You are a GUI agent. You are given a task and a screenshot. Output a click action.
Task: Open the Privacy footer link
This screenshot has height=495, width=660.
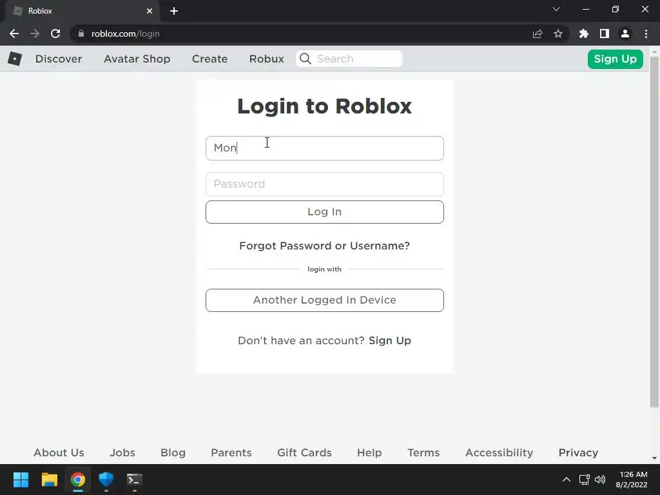578,452
